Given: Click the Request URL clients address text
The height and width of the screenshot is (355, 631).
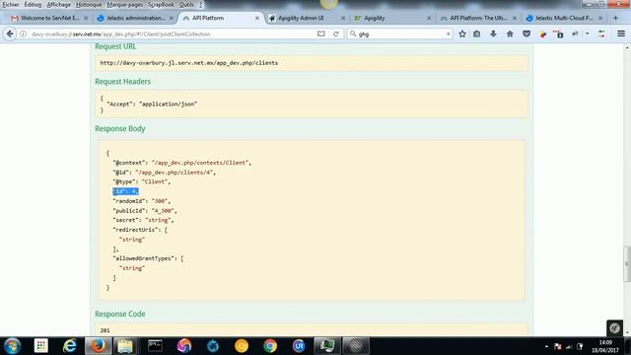Looking at the screenshot, I should (x=188, y=63).
